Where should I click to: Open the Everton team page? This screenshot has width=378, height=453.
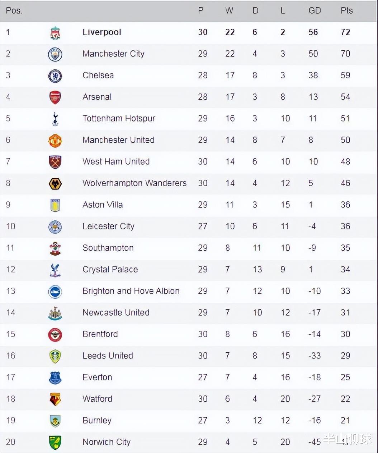pyautogui.click(x=97, y=377)
